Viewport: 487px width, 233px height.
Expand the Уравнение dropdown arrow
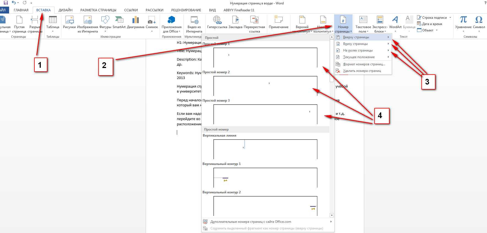point(463,31)
